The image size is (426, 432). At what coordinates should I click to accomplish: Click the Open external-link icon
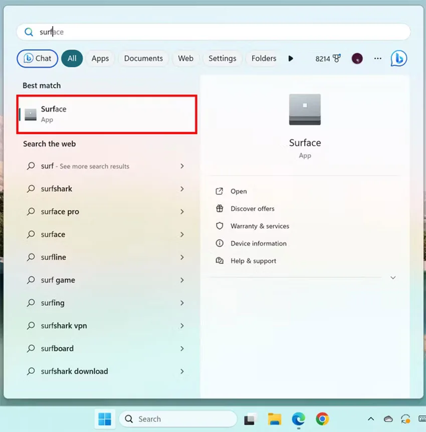220,191
